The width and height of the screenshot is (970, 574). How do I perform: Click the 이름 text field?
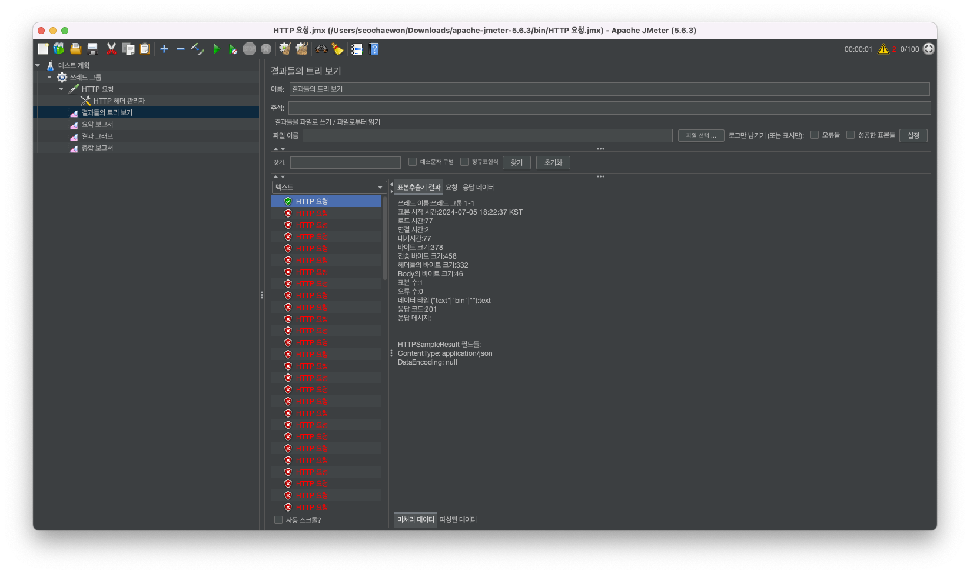tap(609, 89)
